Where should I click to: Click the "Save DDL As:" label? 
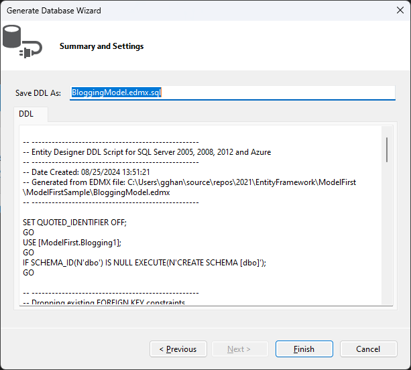[38, 93]
